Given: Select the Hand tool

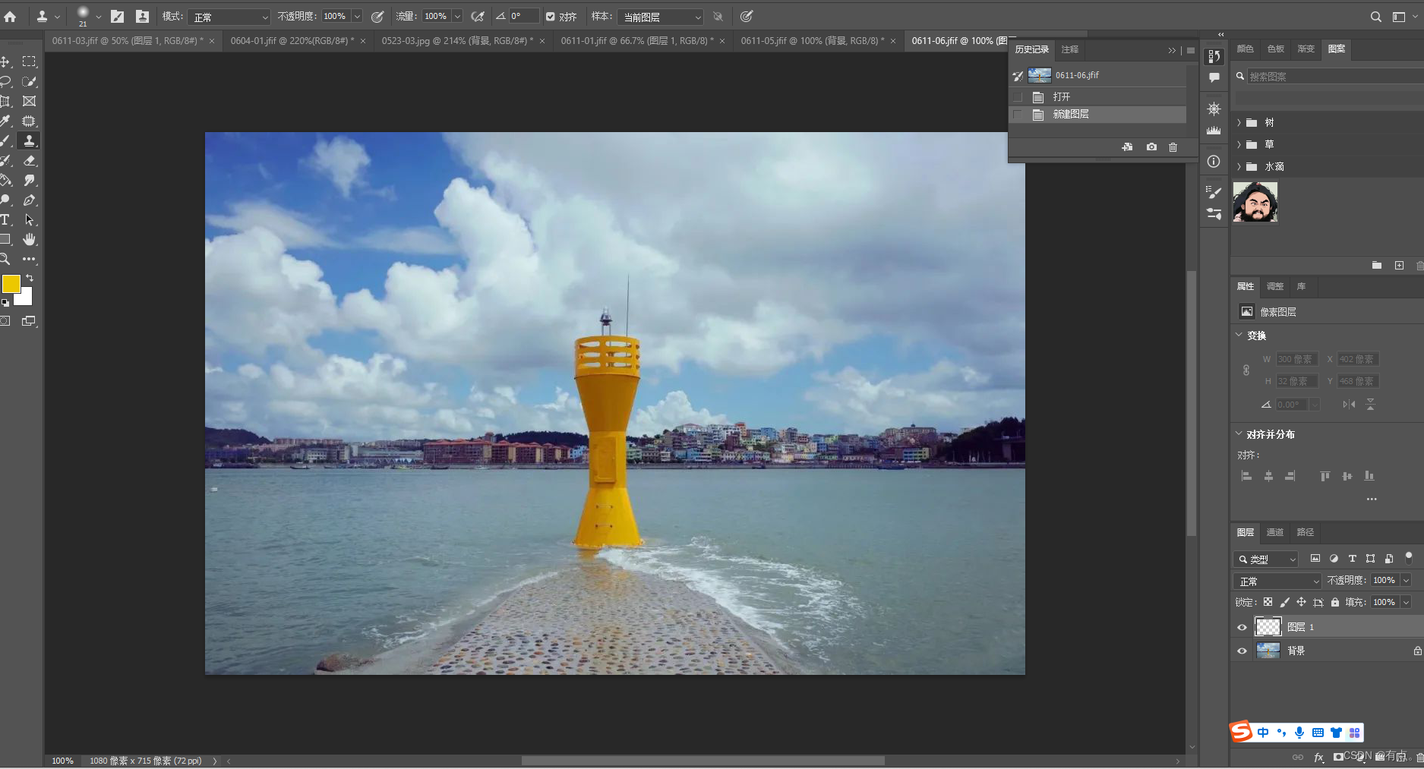Looking at the screenshot, I should [29, 239].
